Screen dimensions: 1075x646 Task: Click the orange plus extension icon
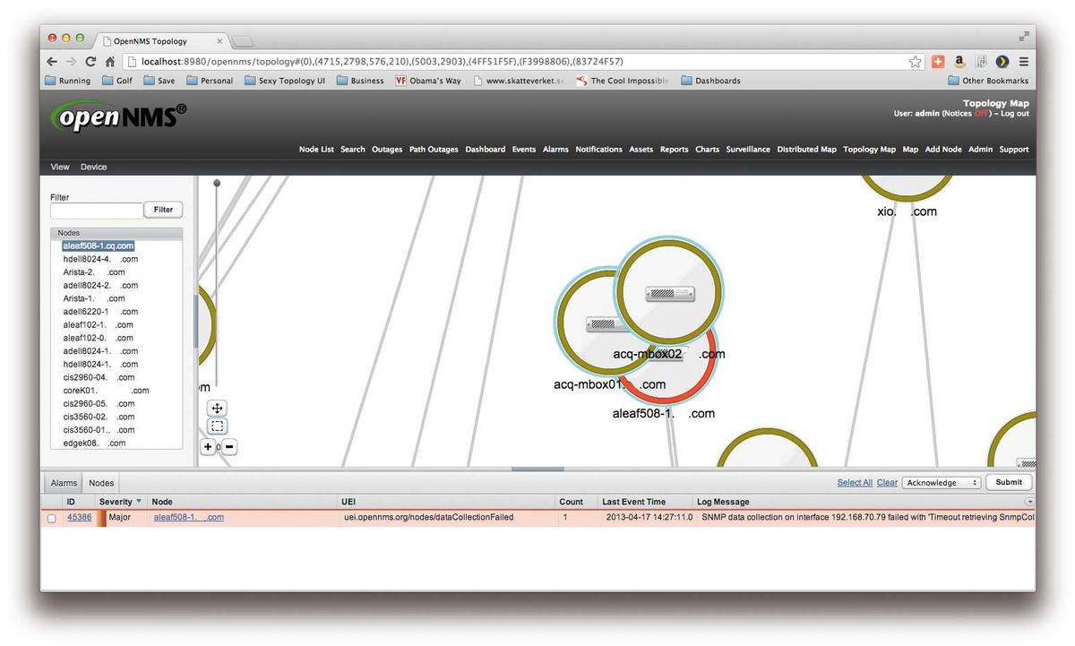(x=938, y=62)
